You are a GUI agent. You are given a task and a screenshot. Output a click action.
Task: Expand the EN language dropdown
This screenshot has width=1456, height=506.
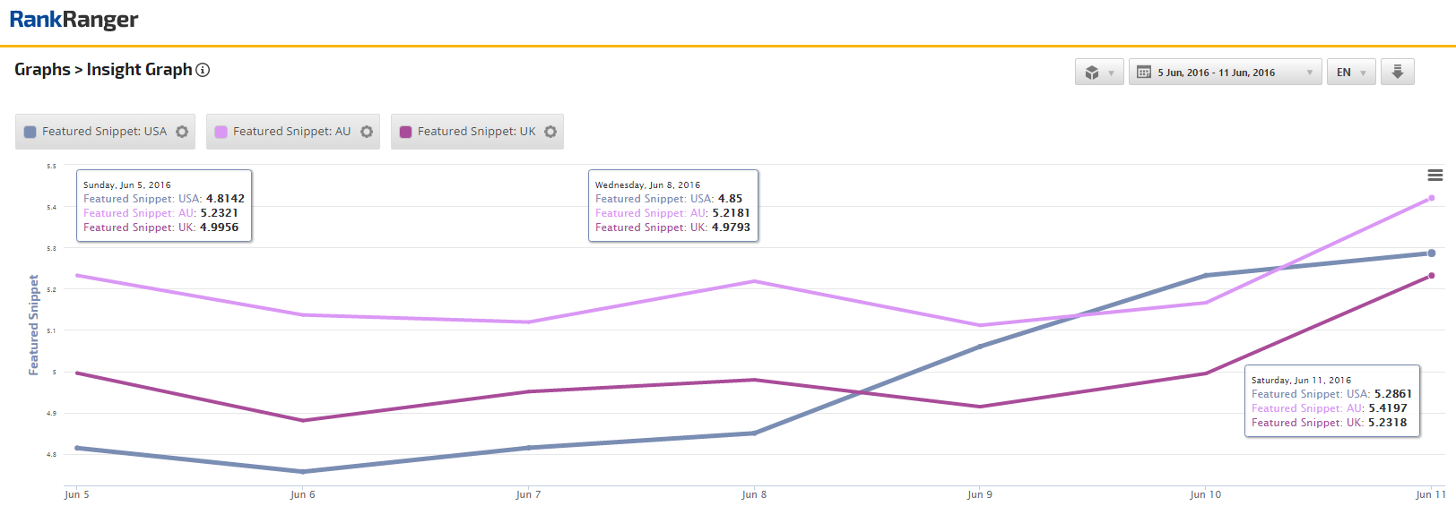(1350, 73)
